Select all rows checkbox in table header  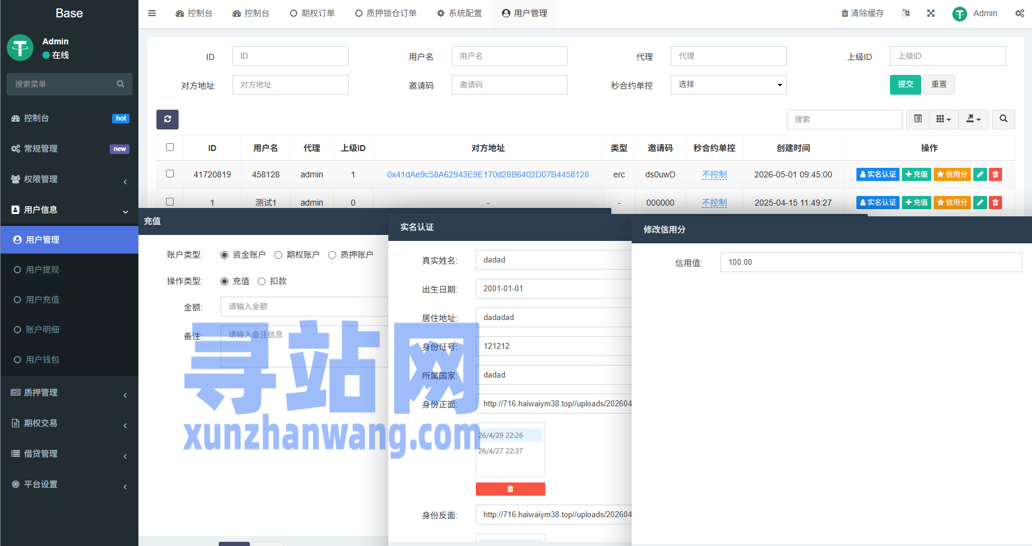170,147
